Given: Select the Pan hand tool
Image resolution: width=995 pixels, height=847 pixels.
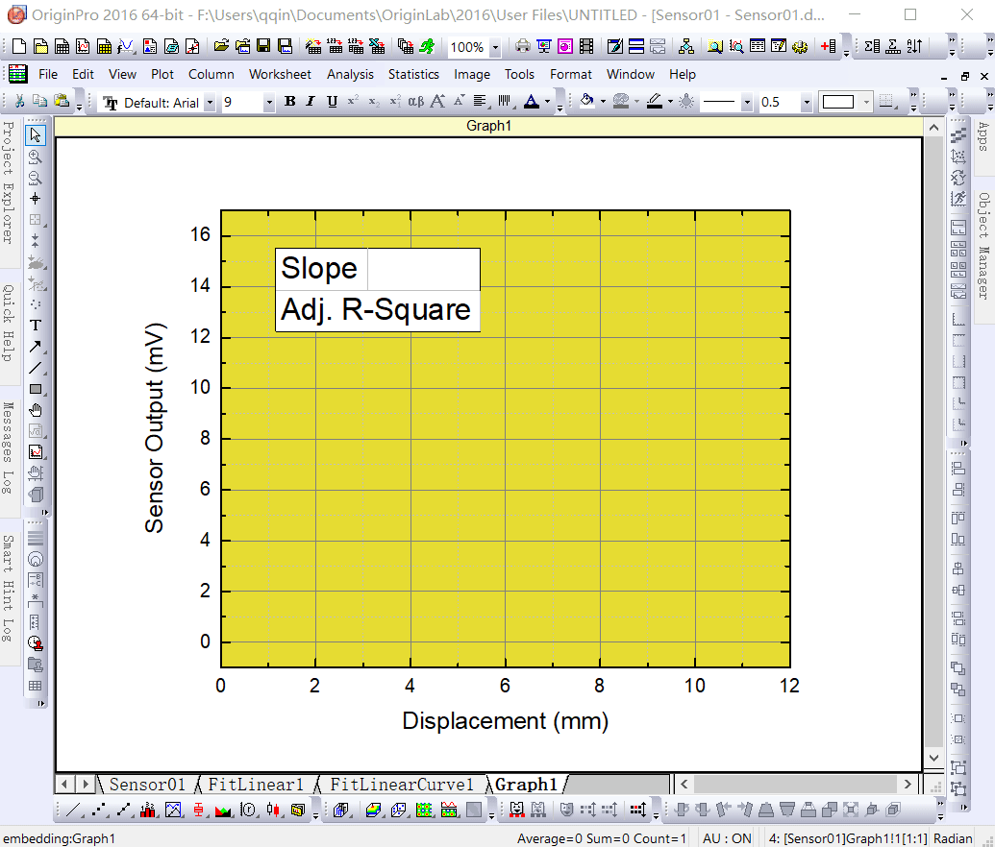Looking at the screenshot, I should point(36,410).
